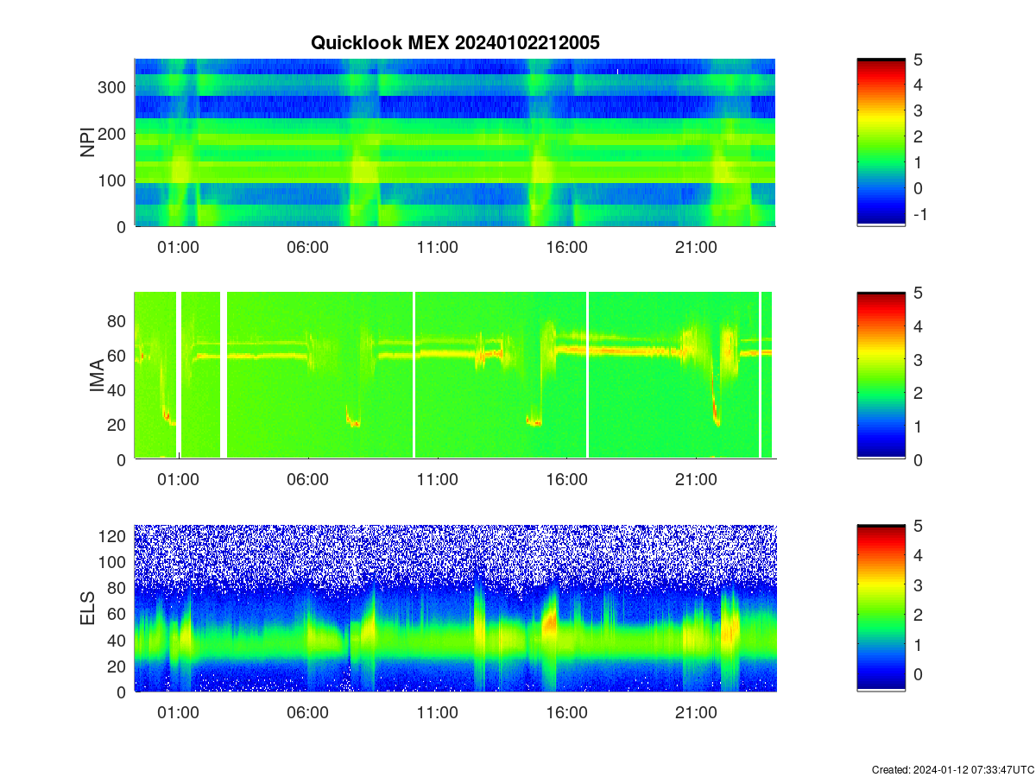The height and width of the screenshot is (777, 1036).
Task: Click '11:00' under the IMA panel
Action: click(437, 480)
